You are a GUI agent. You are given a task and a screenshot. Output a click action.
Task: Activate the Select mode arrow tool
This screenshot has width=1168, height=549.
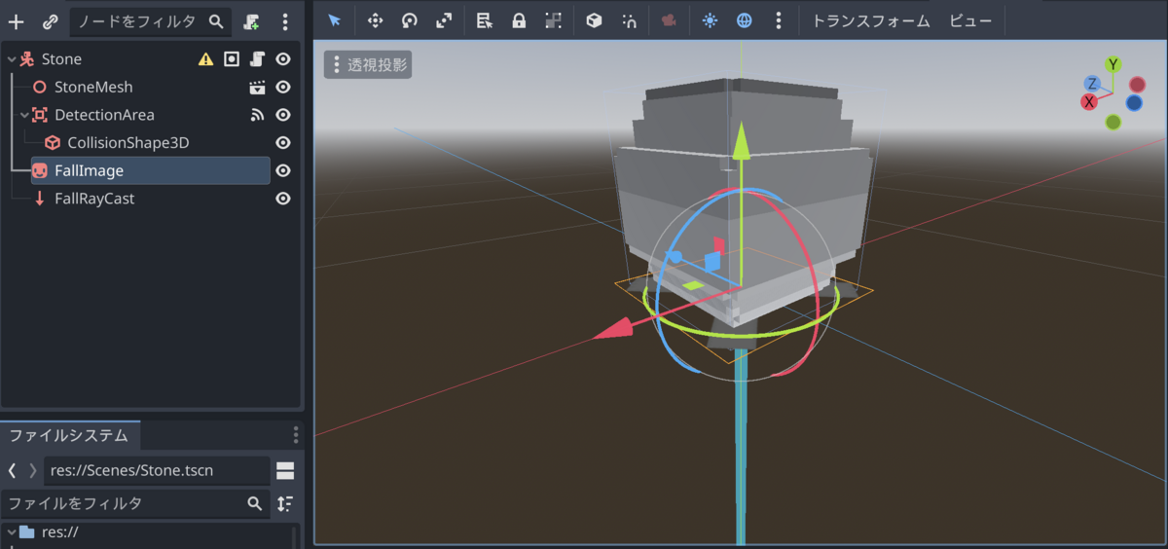(334, 20)
